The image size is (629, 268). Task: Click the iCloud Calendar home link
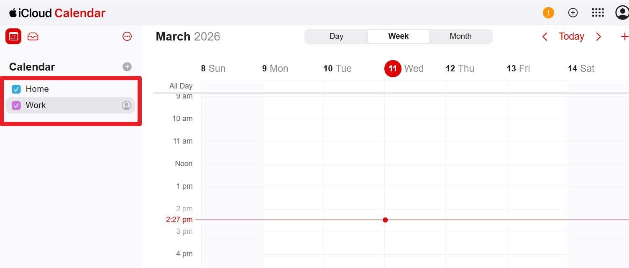(x=56, y=13)
